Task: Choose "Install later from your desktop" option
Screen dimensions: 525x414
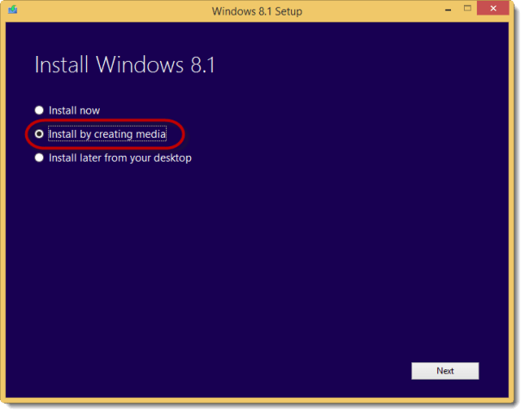Action: tap(40, 158)
